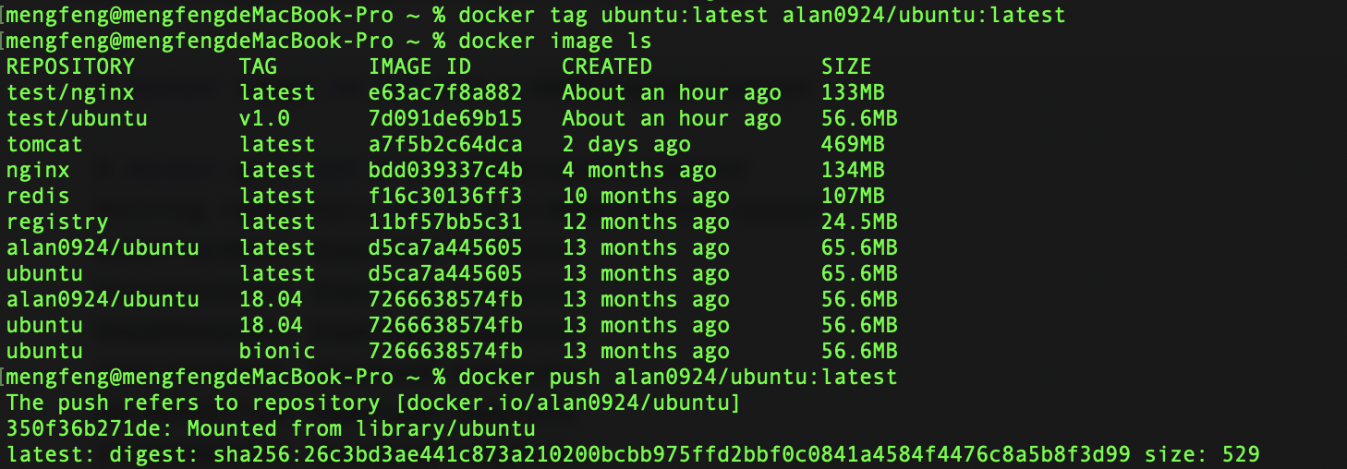Click the REPOSITORY column header
The height and width of the screenshot is (469, 1347).
coord(70,66)
